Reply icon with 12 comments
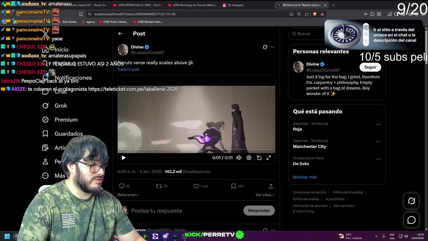Image resolution: width=428 pixels, height=241 pixels. point(124,186)
